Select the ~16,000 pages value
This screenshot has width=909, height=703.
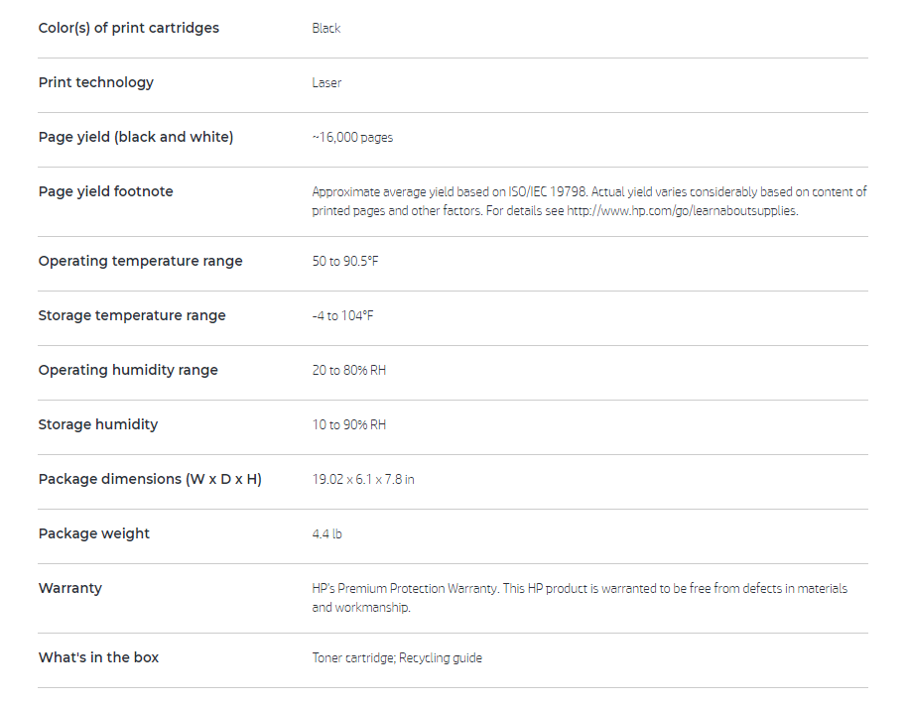click(352, 137)
